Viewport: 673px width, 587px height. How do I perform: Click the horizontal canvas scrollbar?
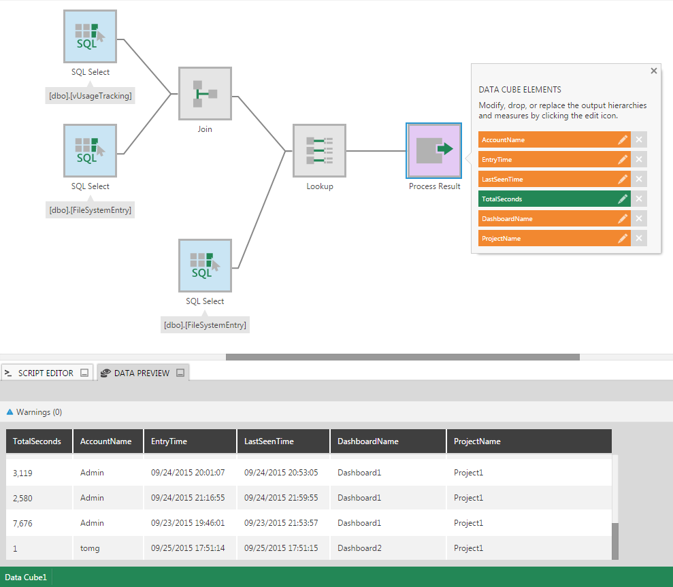402,357
